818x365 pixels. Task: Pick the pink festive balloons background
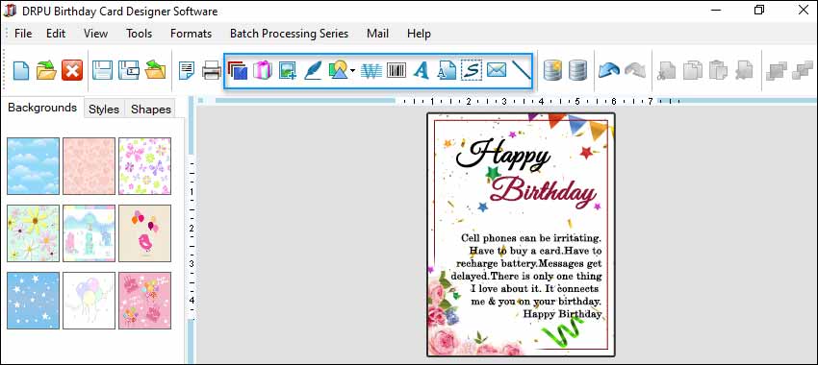(x=144, y=301)
